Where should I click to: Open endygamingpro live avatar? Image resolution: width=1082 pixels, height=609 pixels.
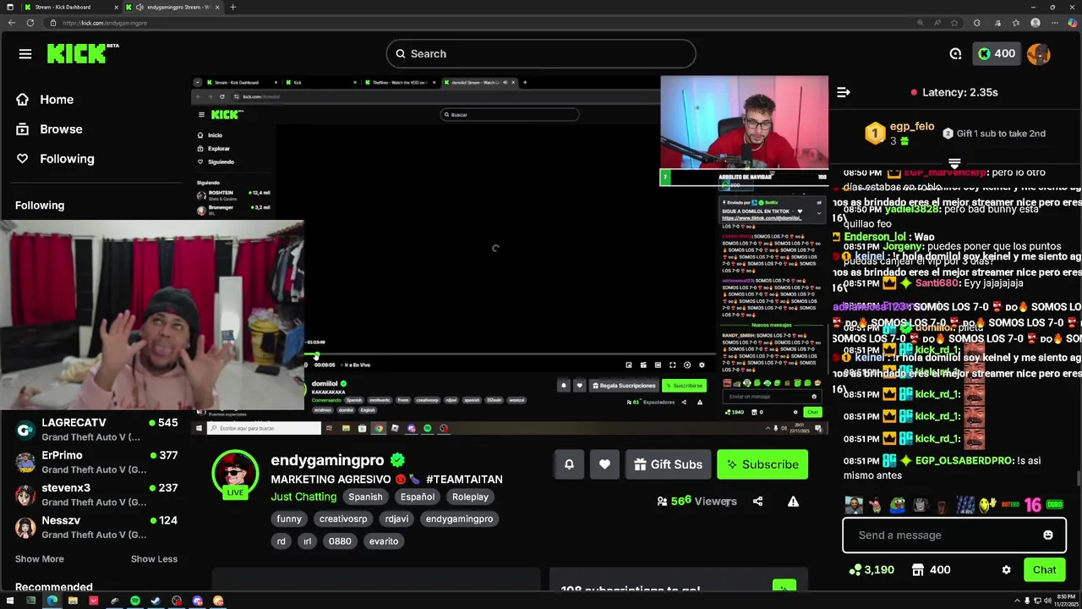click(x=235, y=474)
